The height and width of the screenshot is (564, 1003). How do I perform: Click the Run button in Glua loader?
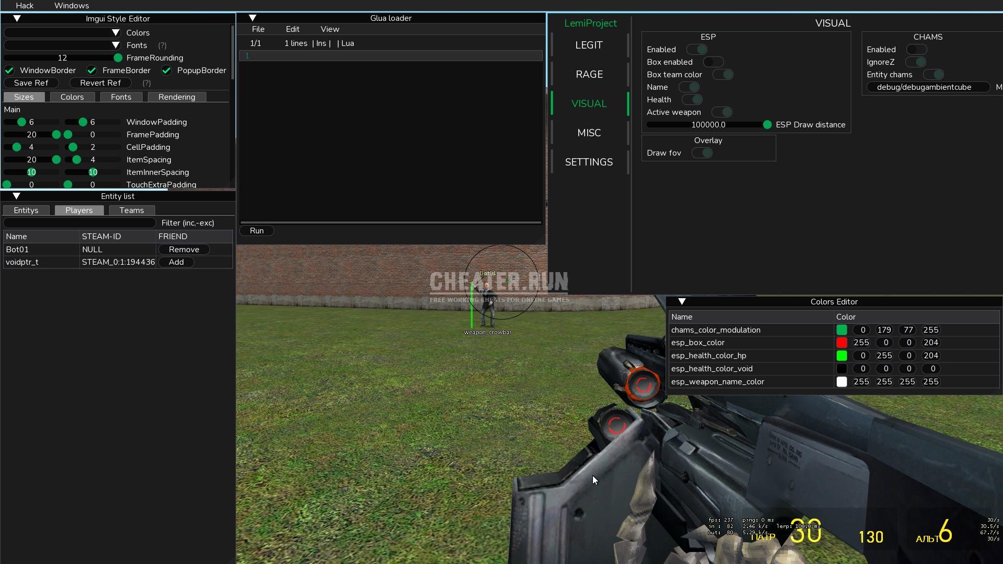tap(256, 230)
